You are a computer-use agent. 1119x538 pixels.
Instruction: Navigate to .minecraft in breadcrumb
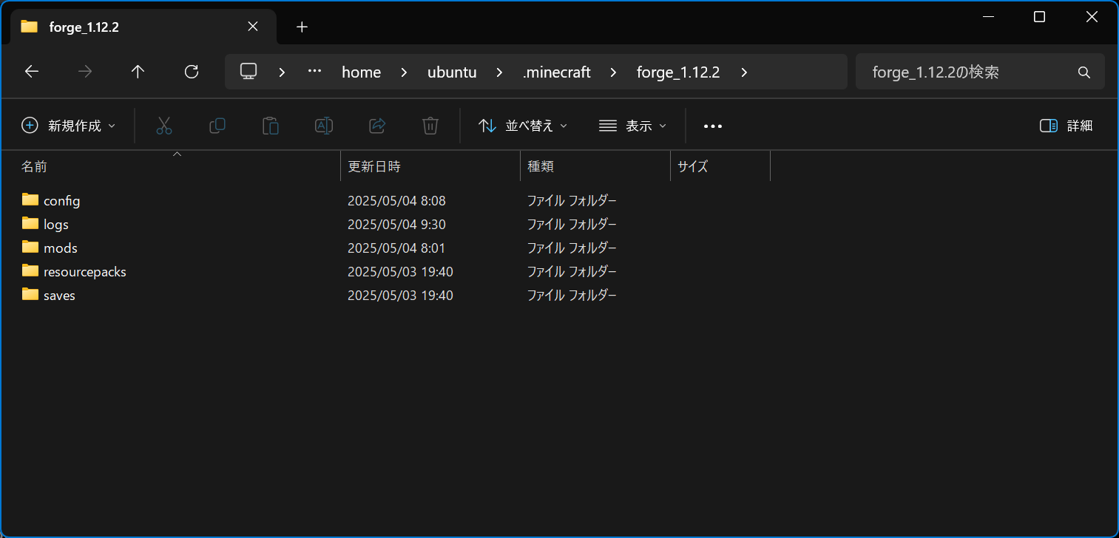[x=556, y=72]
